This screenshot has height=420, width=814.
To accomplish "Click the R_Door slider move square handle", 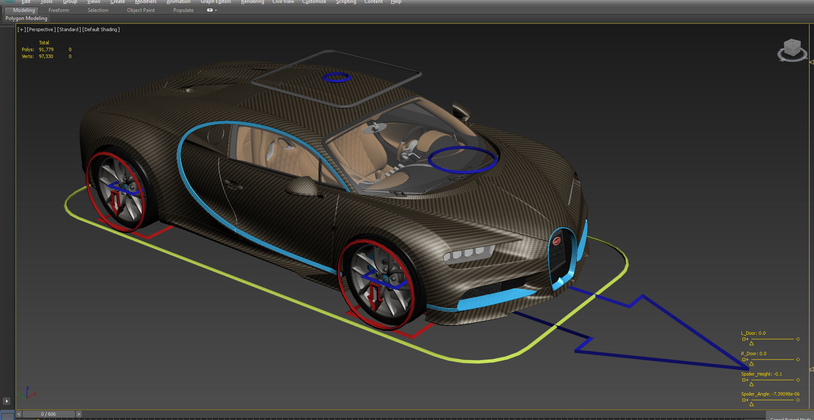I will (x=744, y=360).
